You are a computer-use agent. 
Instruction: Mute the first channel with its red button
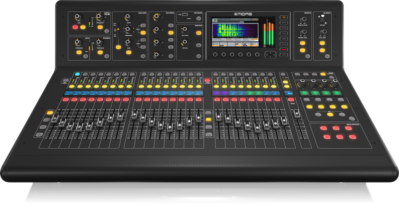click(x=66, y=101)
